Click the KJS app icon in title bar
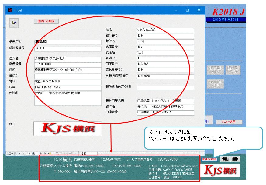 10,10
